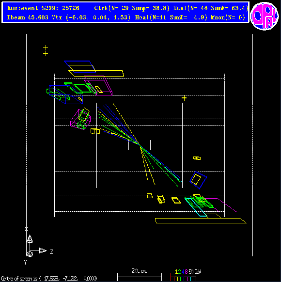Click the Z axis arrow
The height and width of the screenshot is (282, 281).
[43, 251]
